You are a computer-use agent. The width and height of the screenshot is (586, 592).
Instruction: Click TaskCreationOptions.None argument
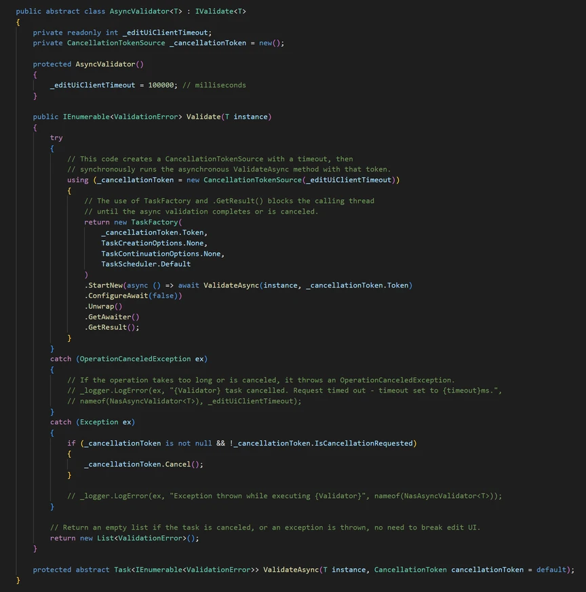pos(154,243)
